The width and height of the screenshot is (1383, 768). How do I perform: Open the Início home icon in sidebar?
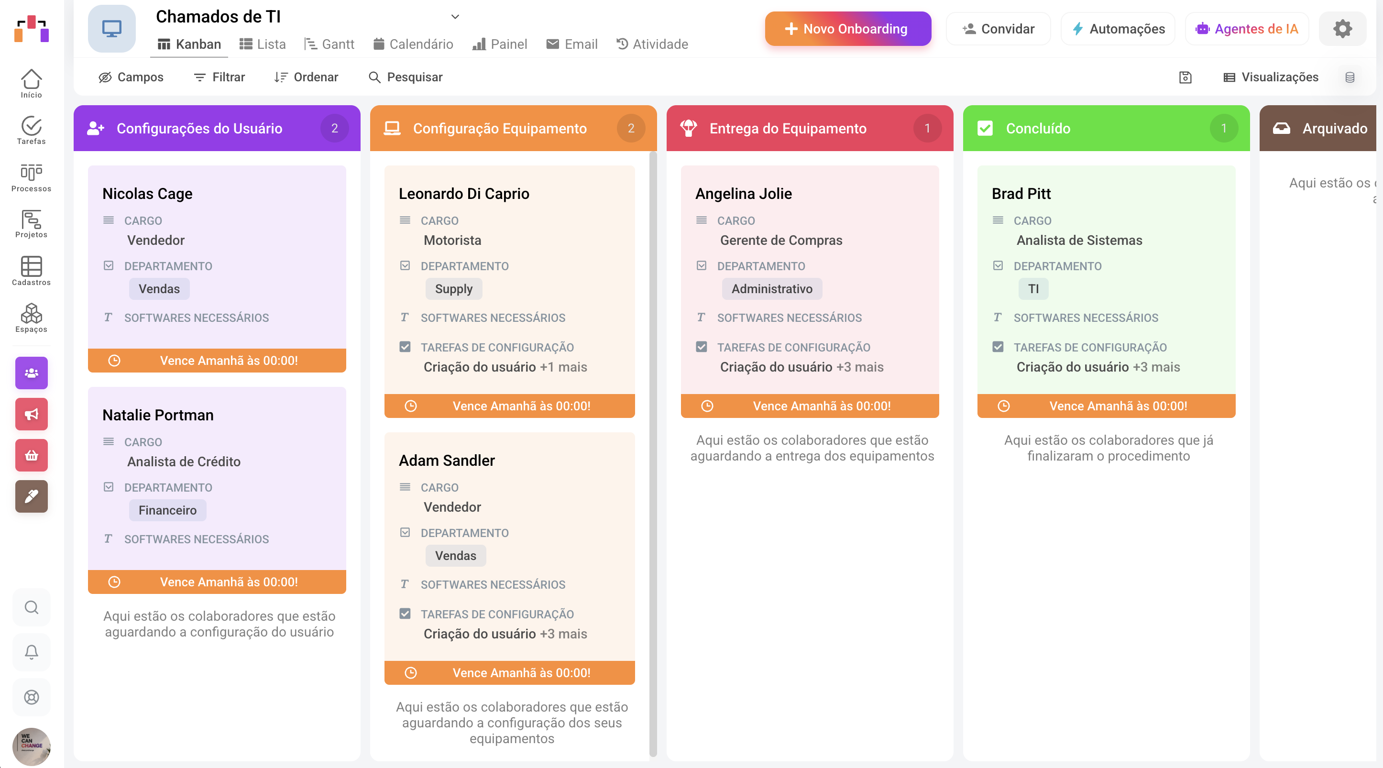tap(31, 83)
